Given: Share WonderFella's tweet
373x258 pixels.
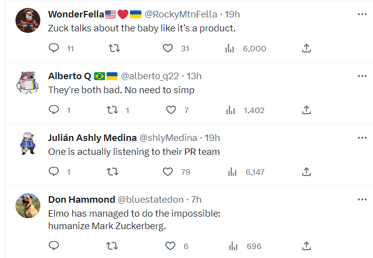Looking at the screenshot, I should [x=307, y=48].
